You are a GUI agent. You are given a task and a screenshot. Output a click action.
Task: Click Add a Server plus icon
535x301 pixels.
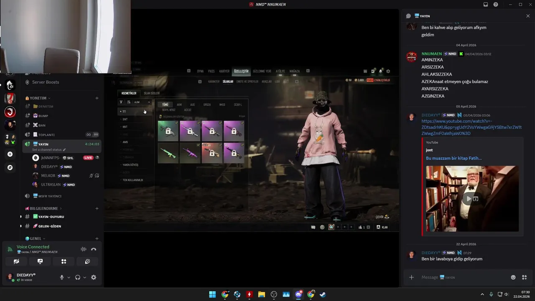tap(10, 154)
